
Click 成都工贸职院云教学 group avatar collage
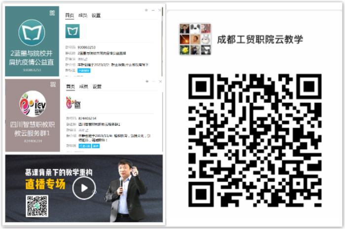[195, 39]
